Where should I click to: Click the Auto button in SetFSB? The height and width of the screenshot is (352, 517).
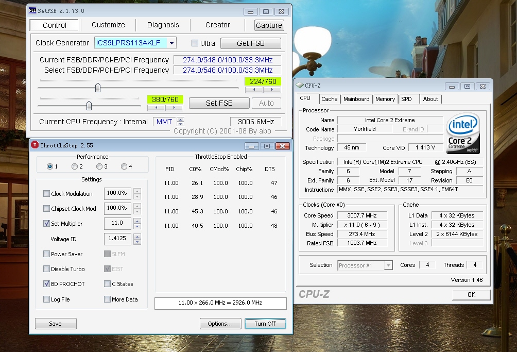click(266, 103)
